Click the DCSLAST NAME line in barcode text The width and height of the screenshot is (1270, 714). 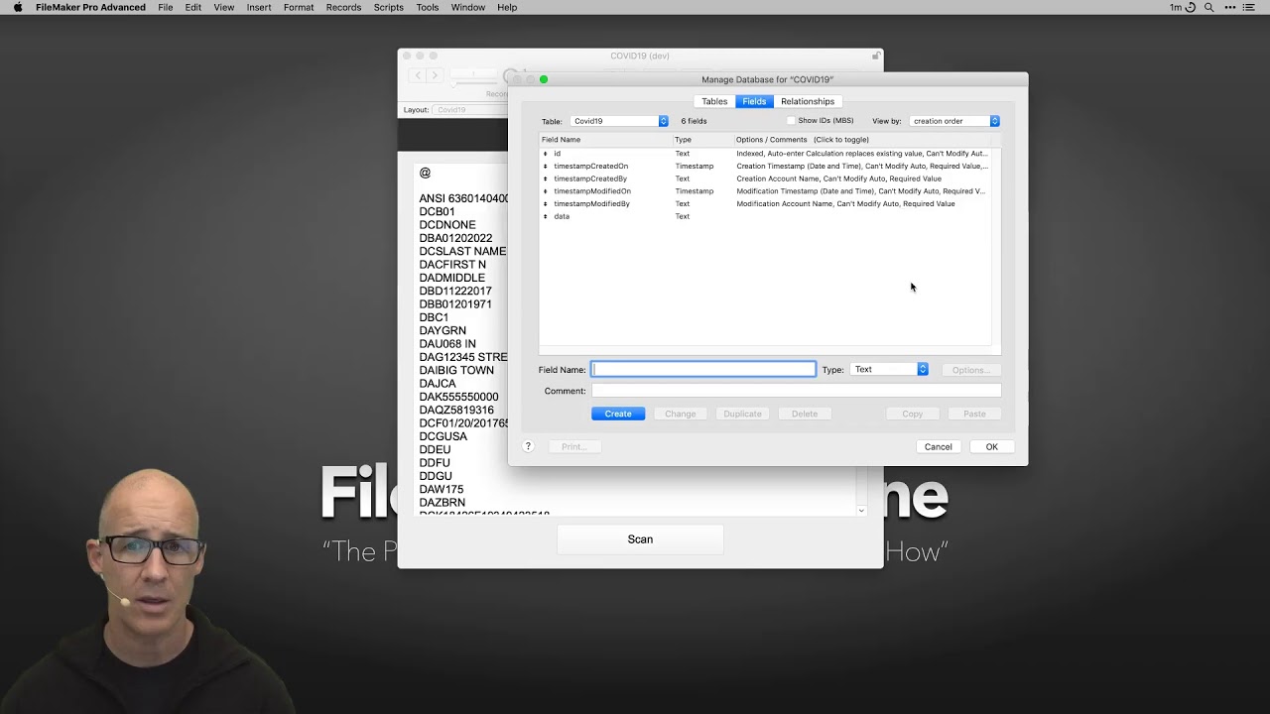coord(462,252)
